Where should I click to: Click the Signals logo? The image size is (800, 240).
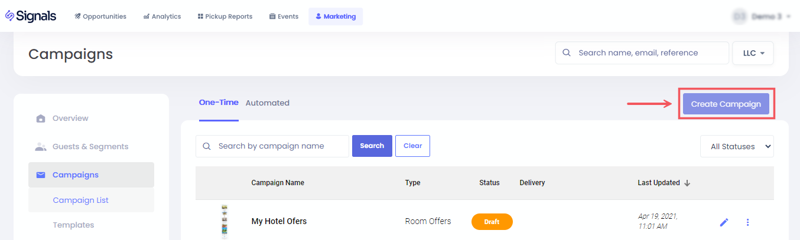[31, 16]
